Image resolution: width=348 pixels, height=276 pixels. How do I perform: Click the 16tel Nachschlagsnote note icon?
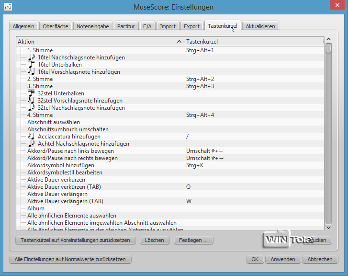(32, 57)
